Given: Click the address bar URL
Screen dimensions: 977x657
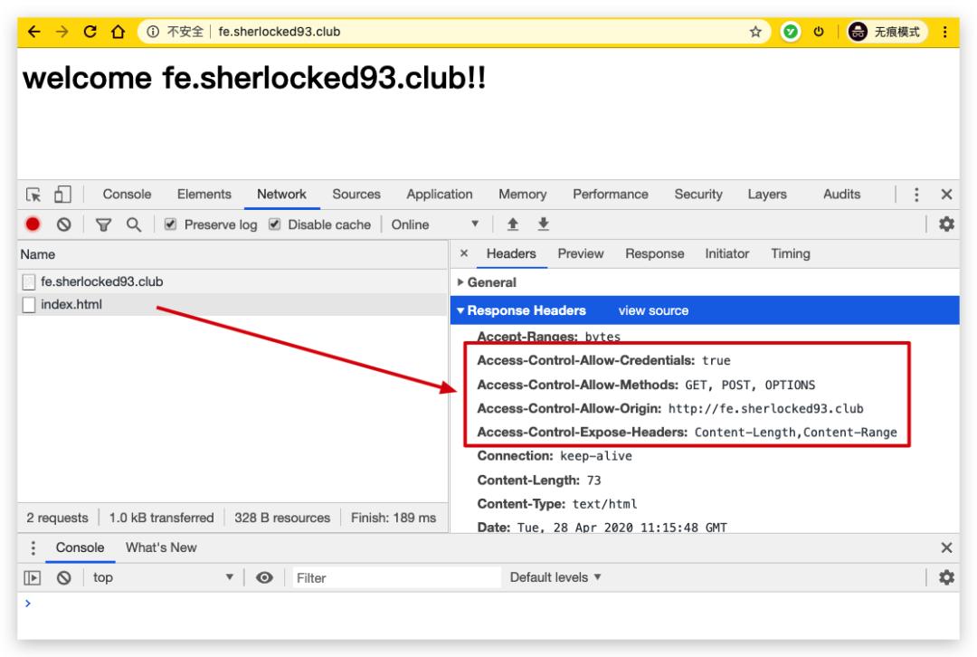Looking at the screenshot, I should coord(280,31).
